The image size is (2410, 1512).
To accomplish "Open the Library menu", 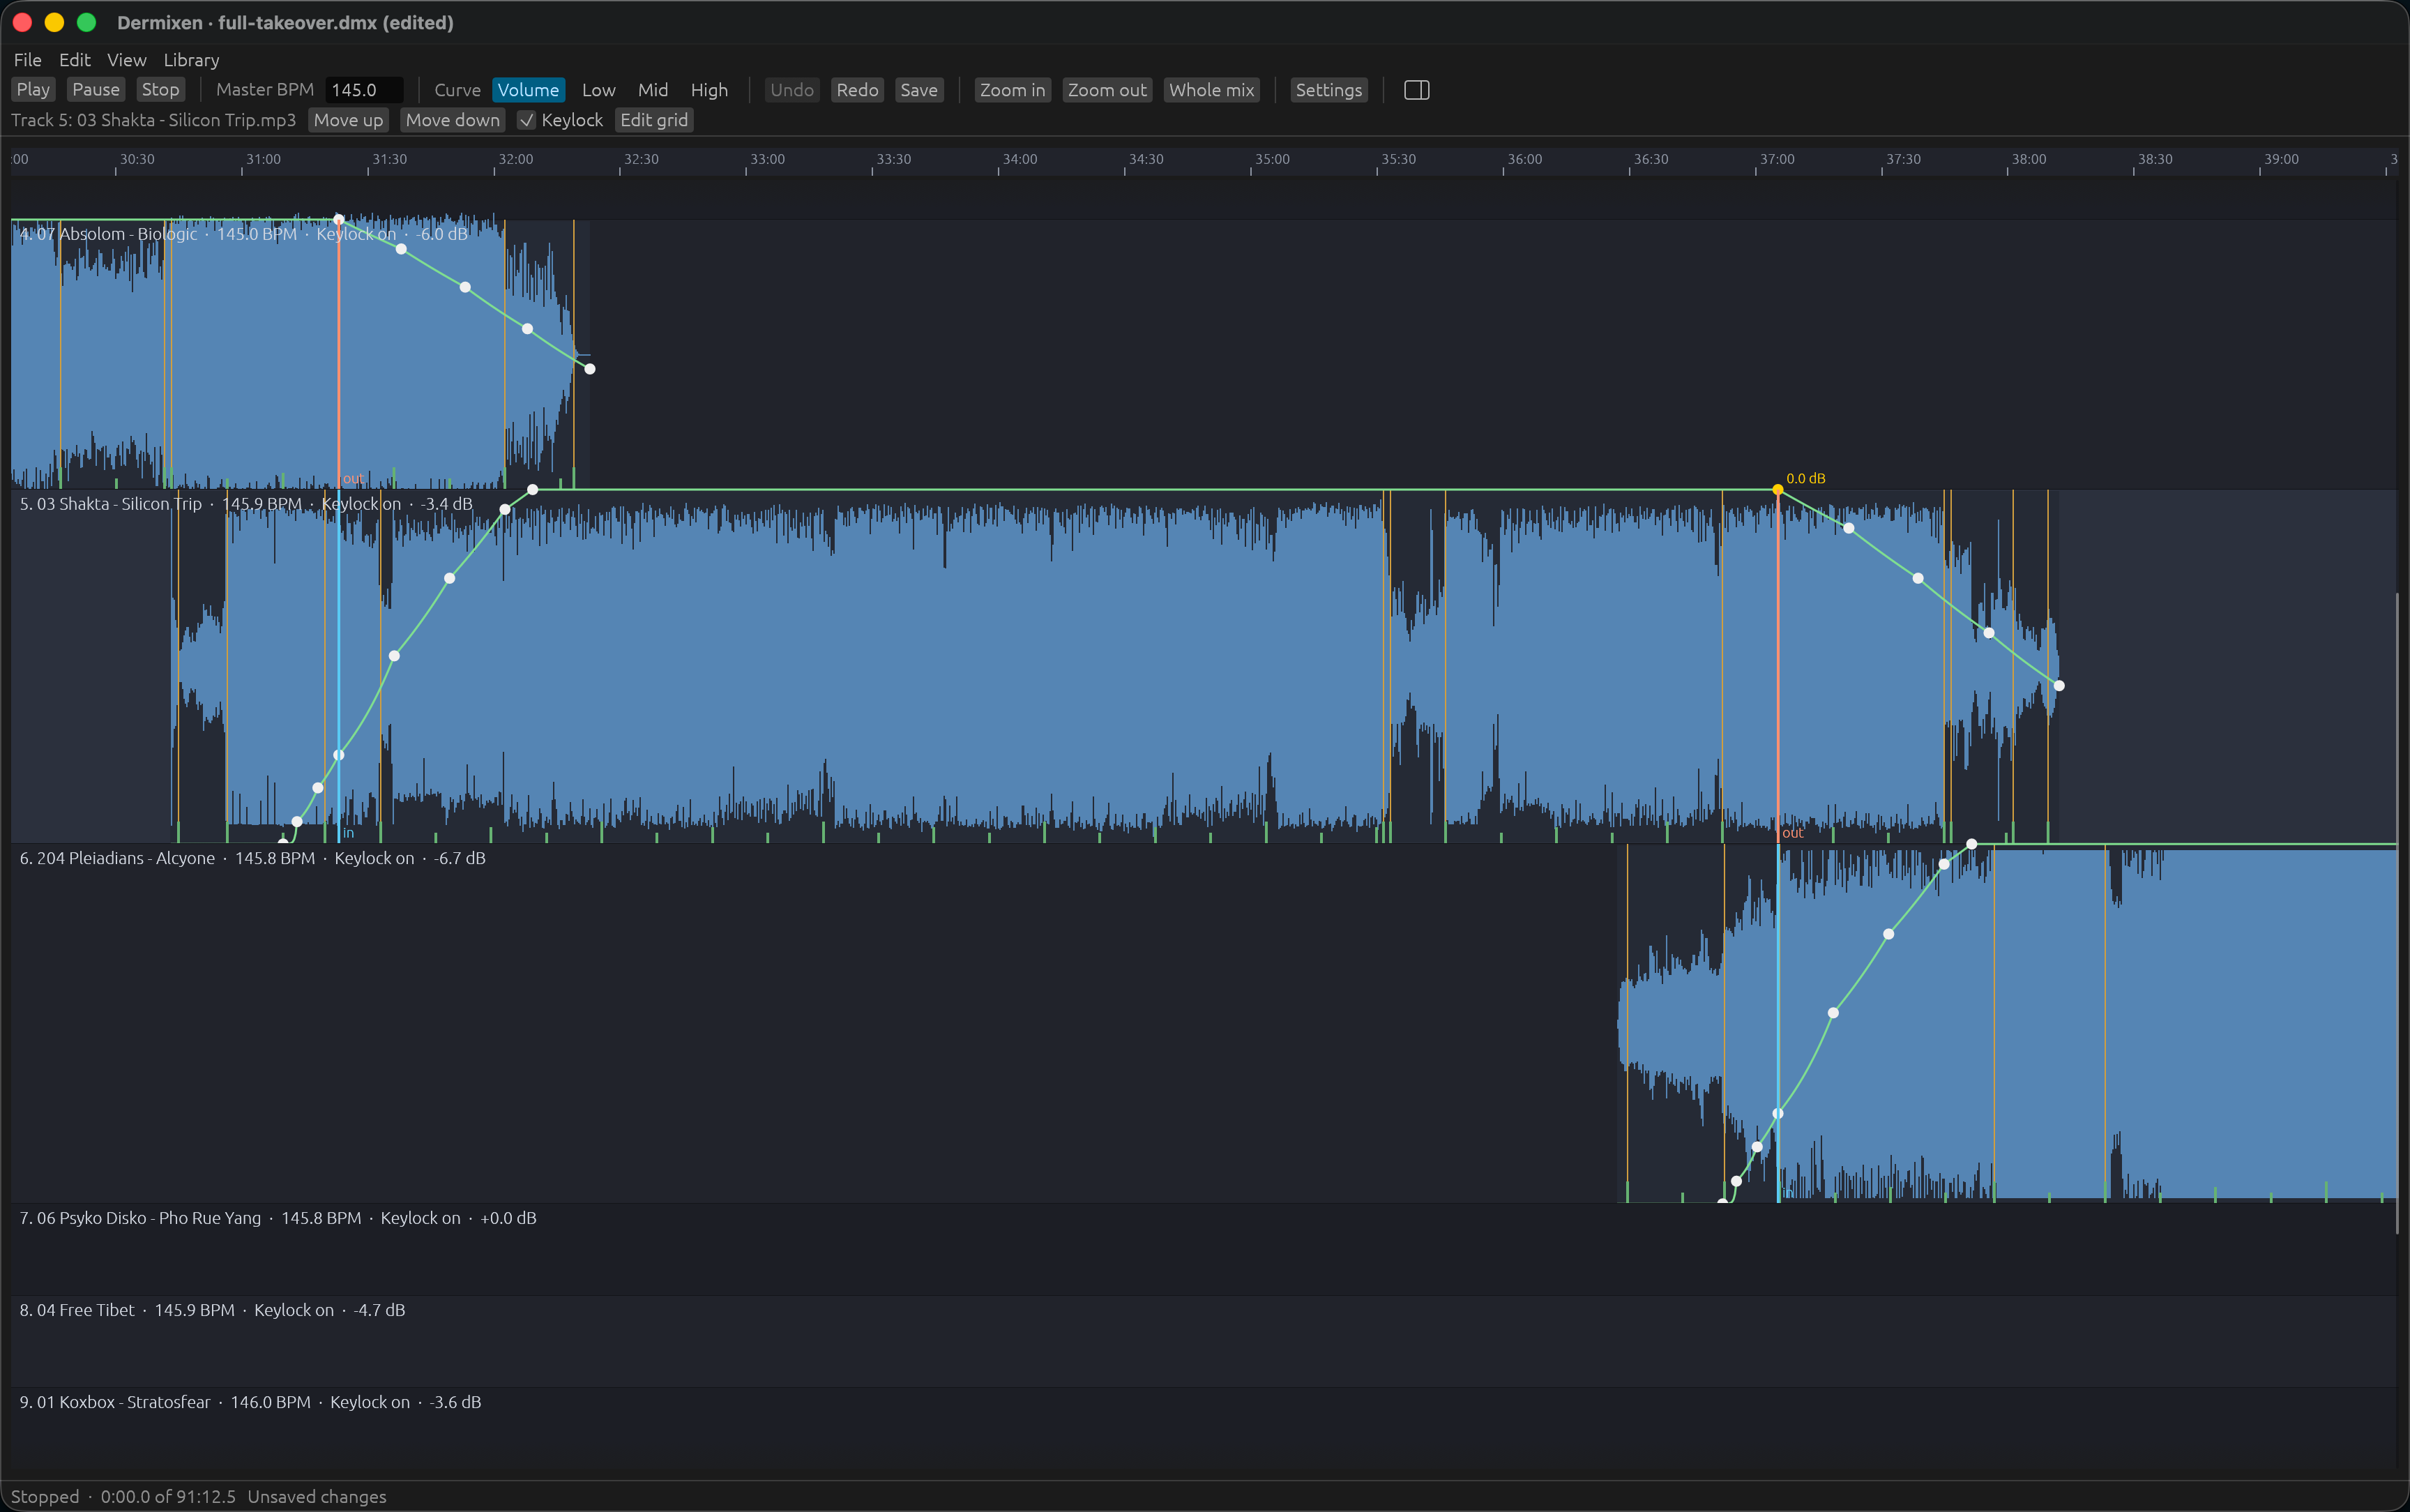I will tap(191, 60).
